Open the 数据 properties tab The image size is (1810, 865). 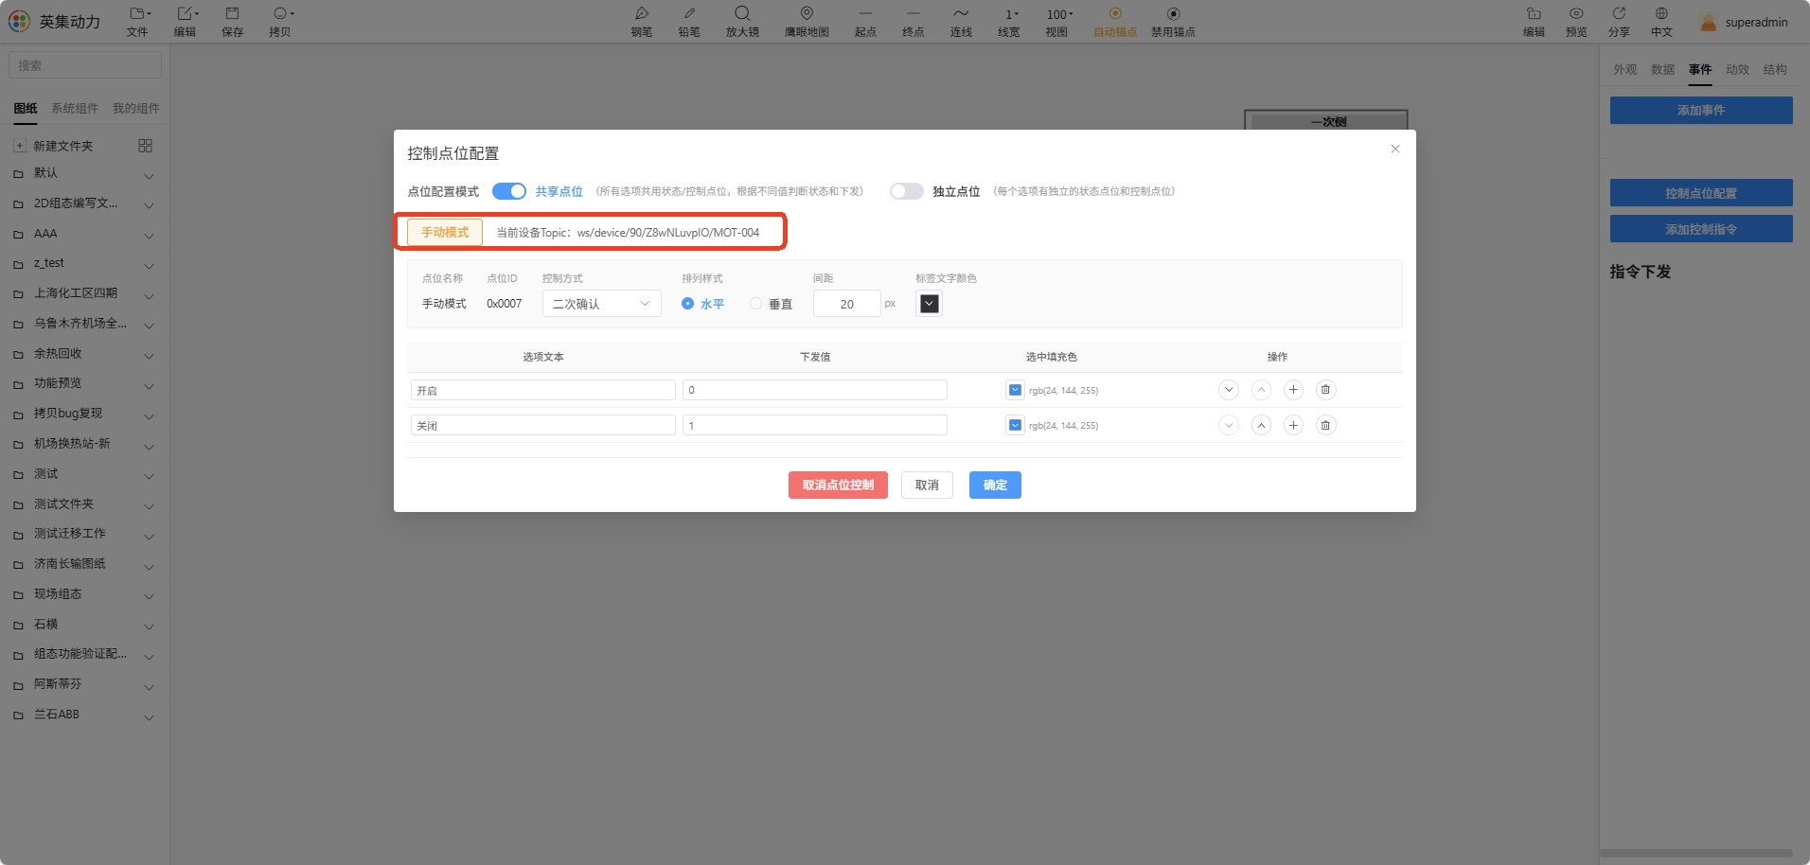point(1663,70)
